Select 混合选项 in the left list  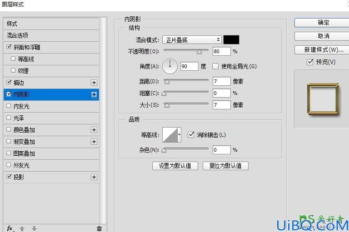click(51, 35)
